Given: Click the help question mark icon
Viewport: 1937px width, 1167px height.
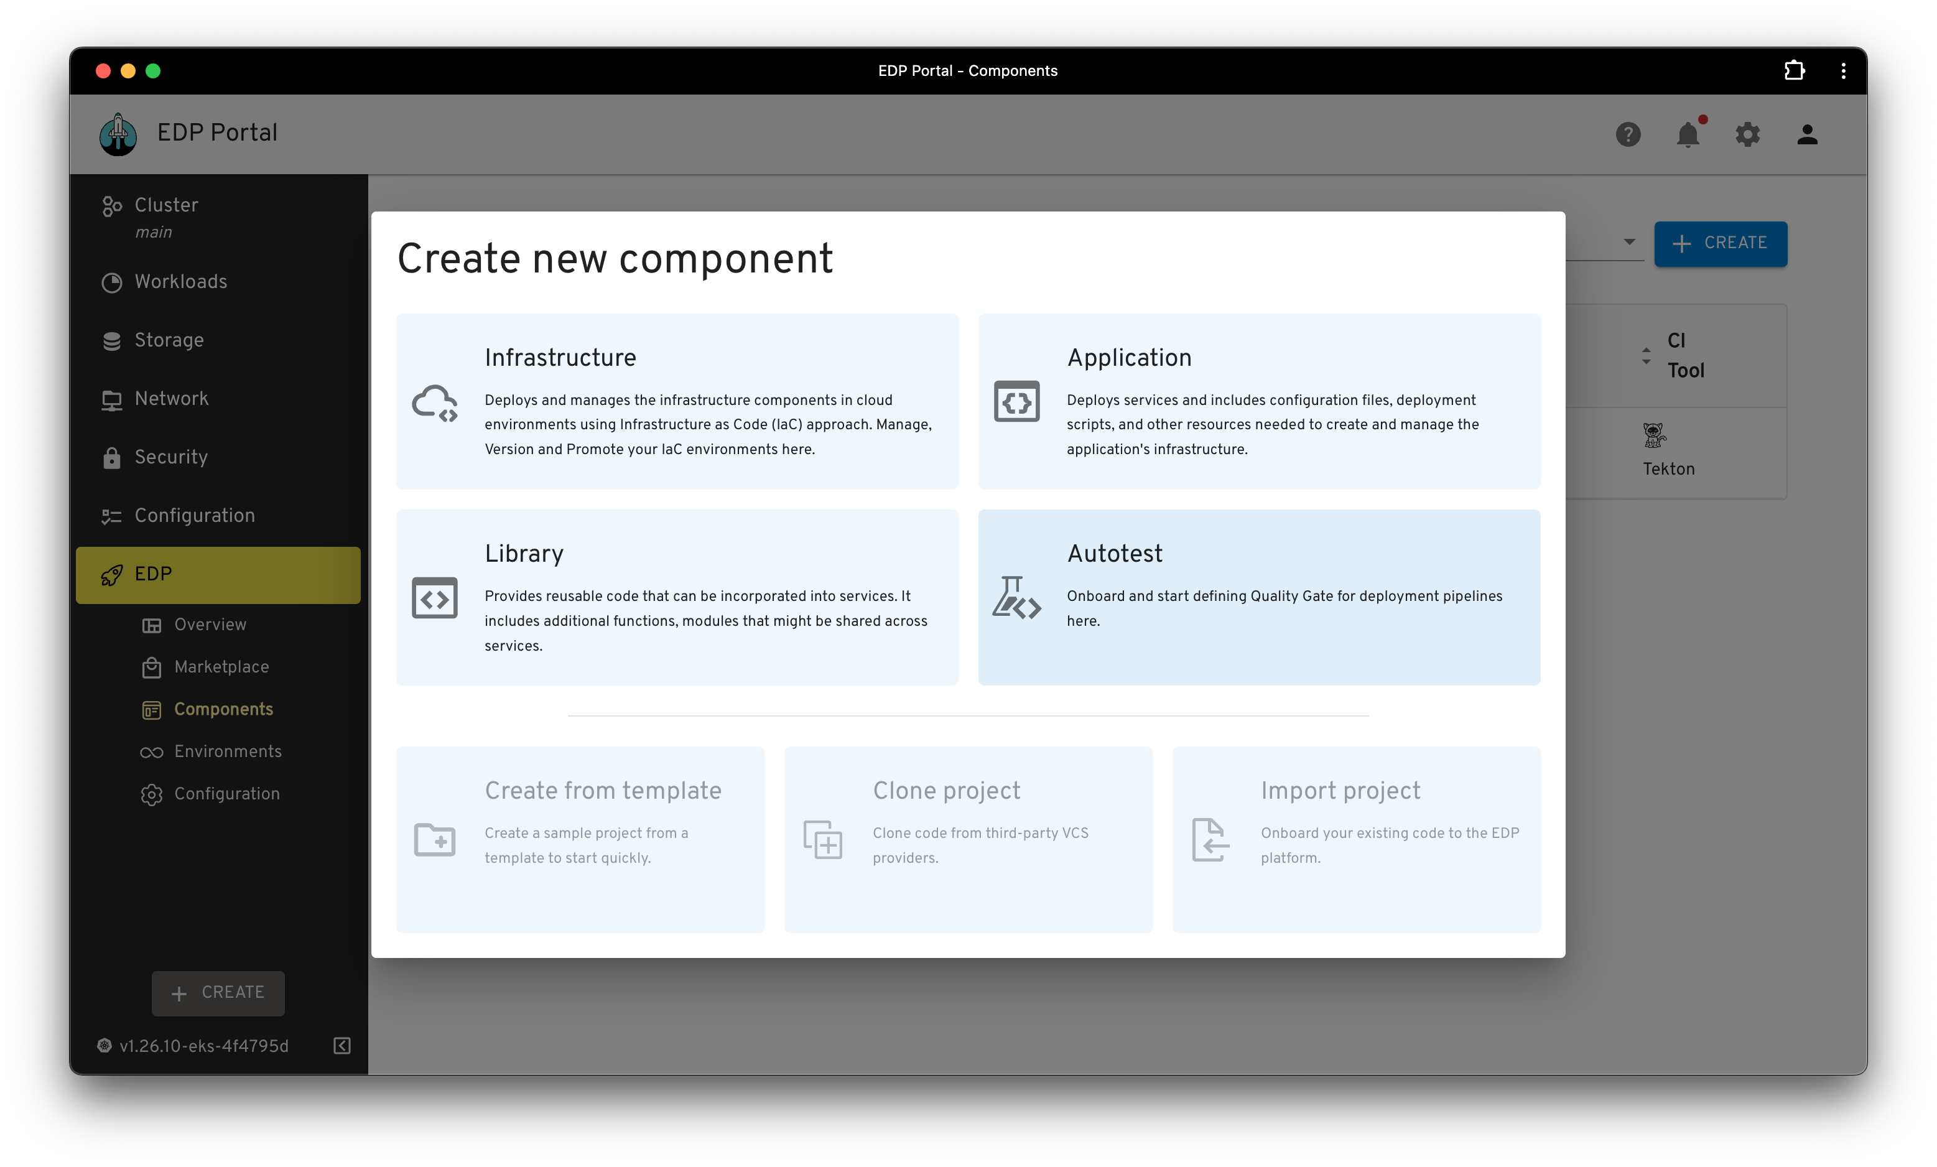Looking at the screenshot, I should pos(1627,134).
